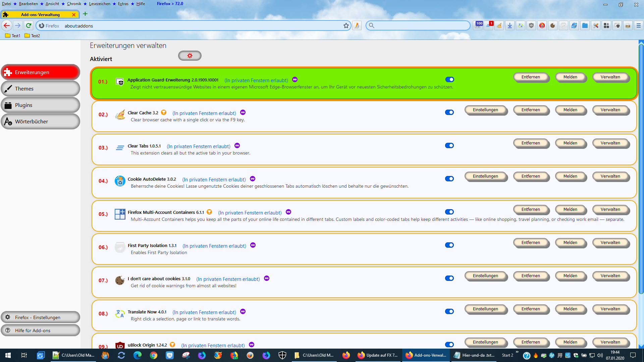Click the Cookie AutoDelete red toolbar icon
This screenshot has width=644, height=362.
pyautogui.click(x=542, y=25)
